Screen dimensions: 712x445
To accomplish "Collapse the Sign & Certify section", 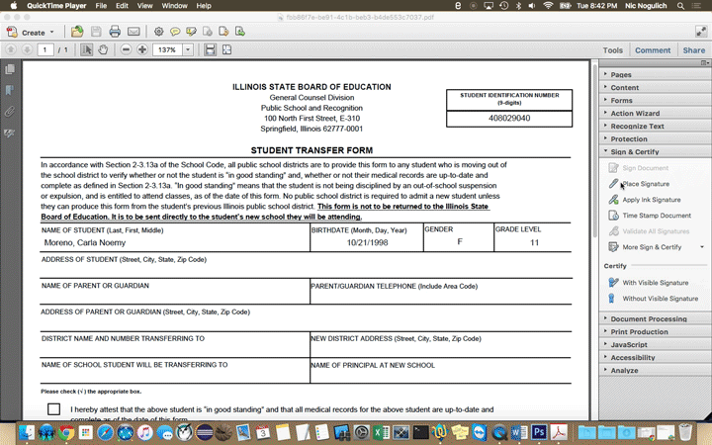I will 634,151.
